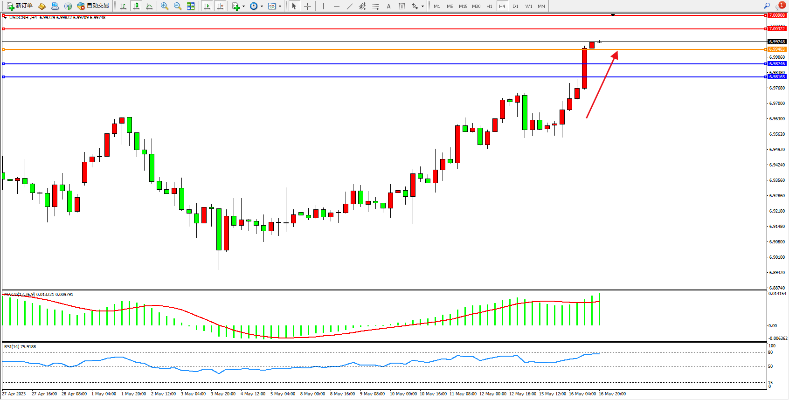Switch chart to bar chart mode
This screenshot has height=400, width=789.
[123, 6]
